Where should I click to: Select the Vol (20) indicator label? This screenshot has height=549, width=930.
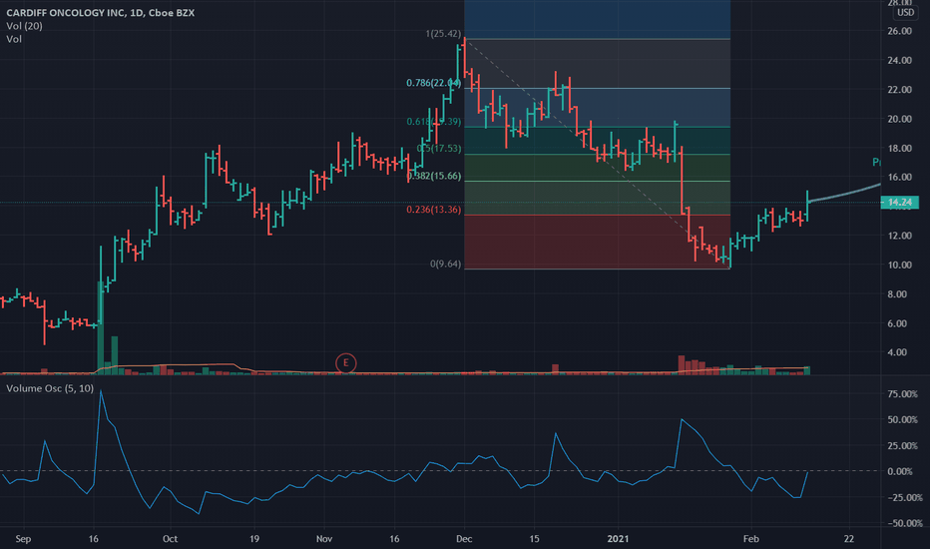point(24,26)
